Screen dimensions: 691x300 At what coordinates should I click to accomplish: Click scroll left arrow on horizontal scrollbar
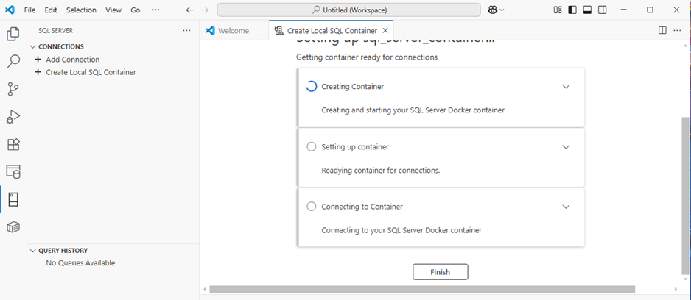coord(205,290)
